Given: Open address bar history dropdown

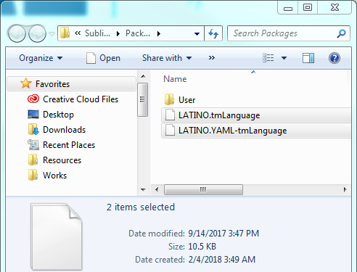Looking at the screenshot, I should [x=197, y=34].
